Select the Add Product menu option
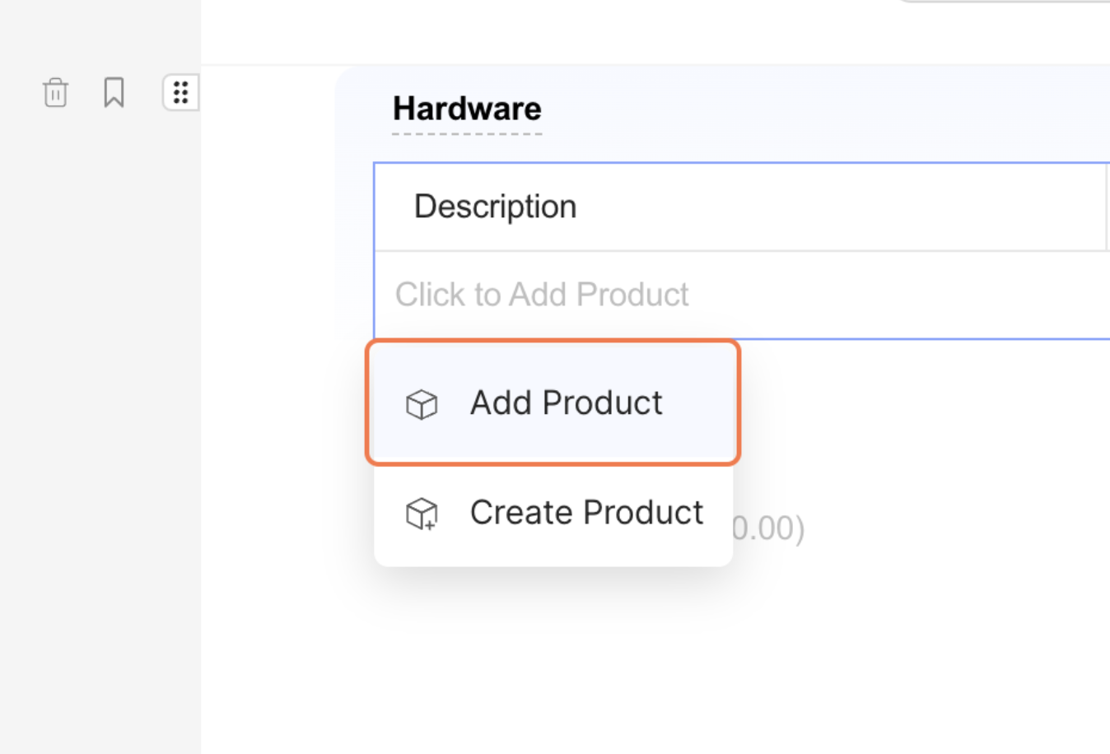The width and height of the screenshot is (1110, 754). coord(566,403)
